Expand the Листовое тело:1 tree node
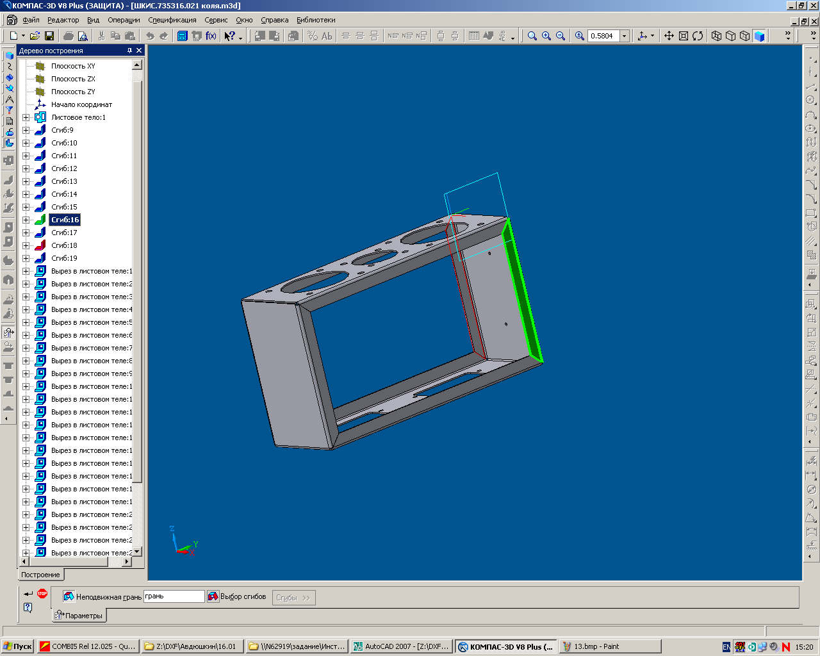This screenshot has width=820, height=656. [x=26, y=117]
